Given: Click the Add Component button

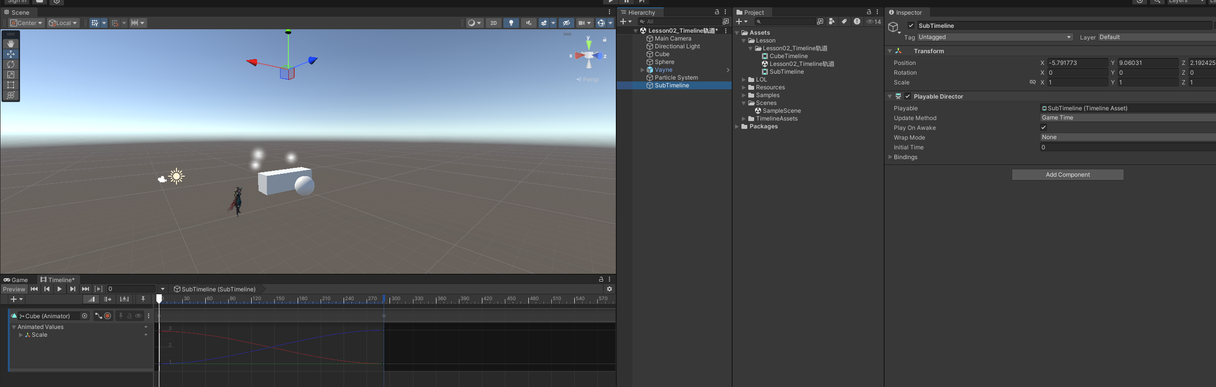Looking at the screenshot, I should click(1067, 175).
